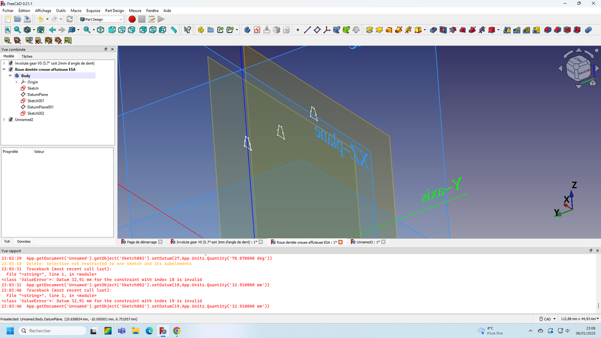The width and height of the screenshot is (601, 338).
Task: Open the Fenêtre menu
Action: coord(152,10)
